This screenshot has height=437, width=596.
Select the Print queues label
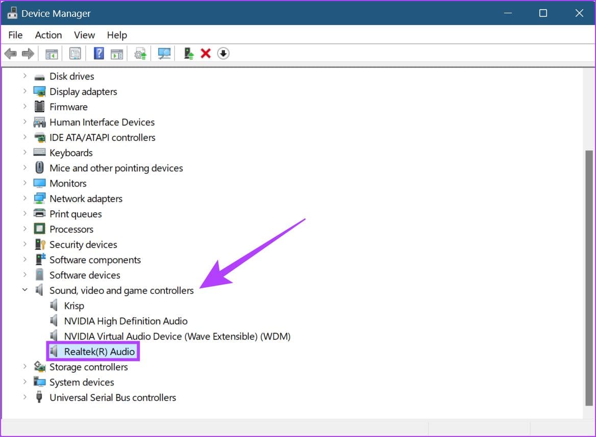click(76, 214)
